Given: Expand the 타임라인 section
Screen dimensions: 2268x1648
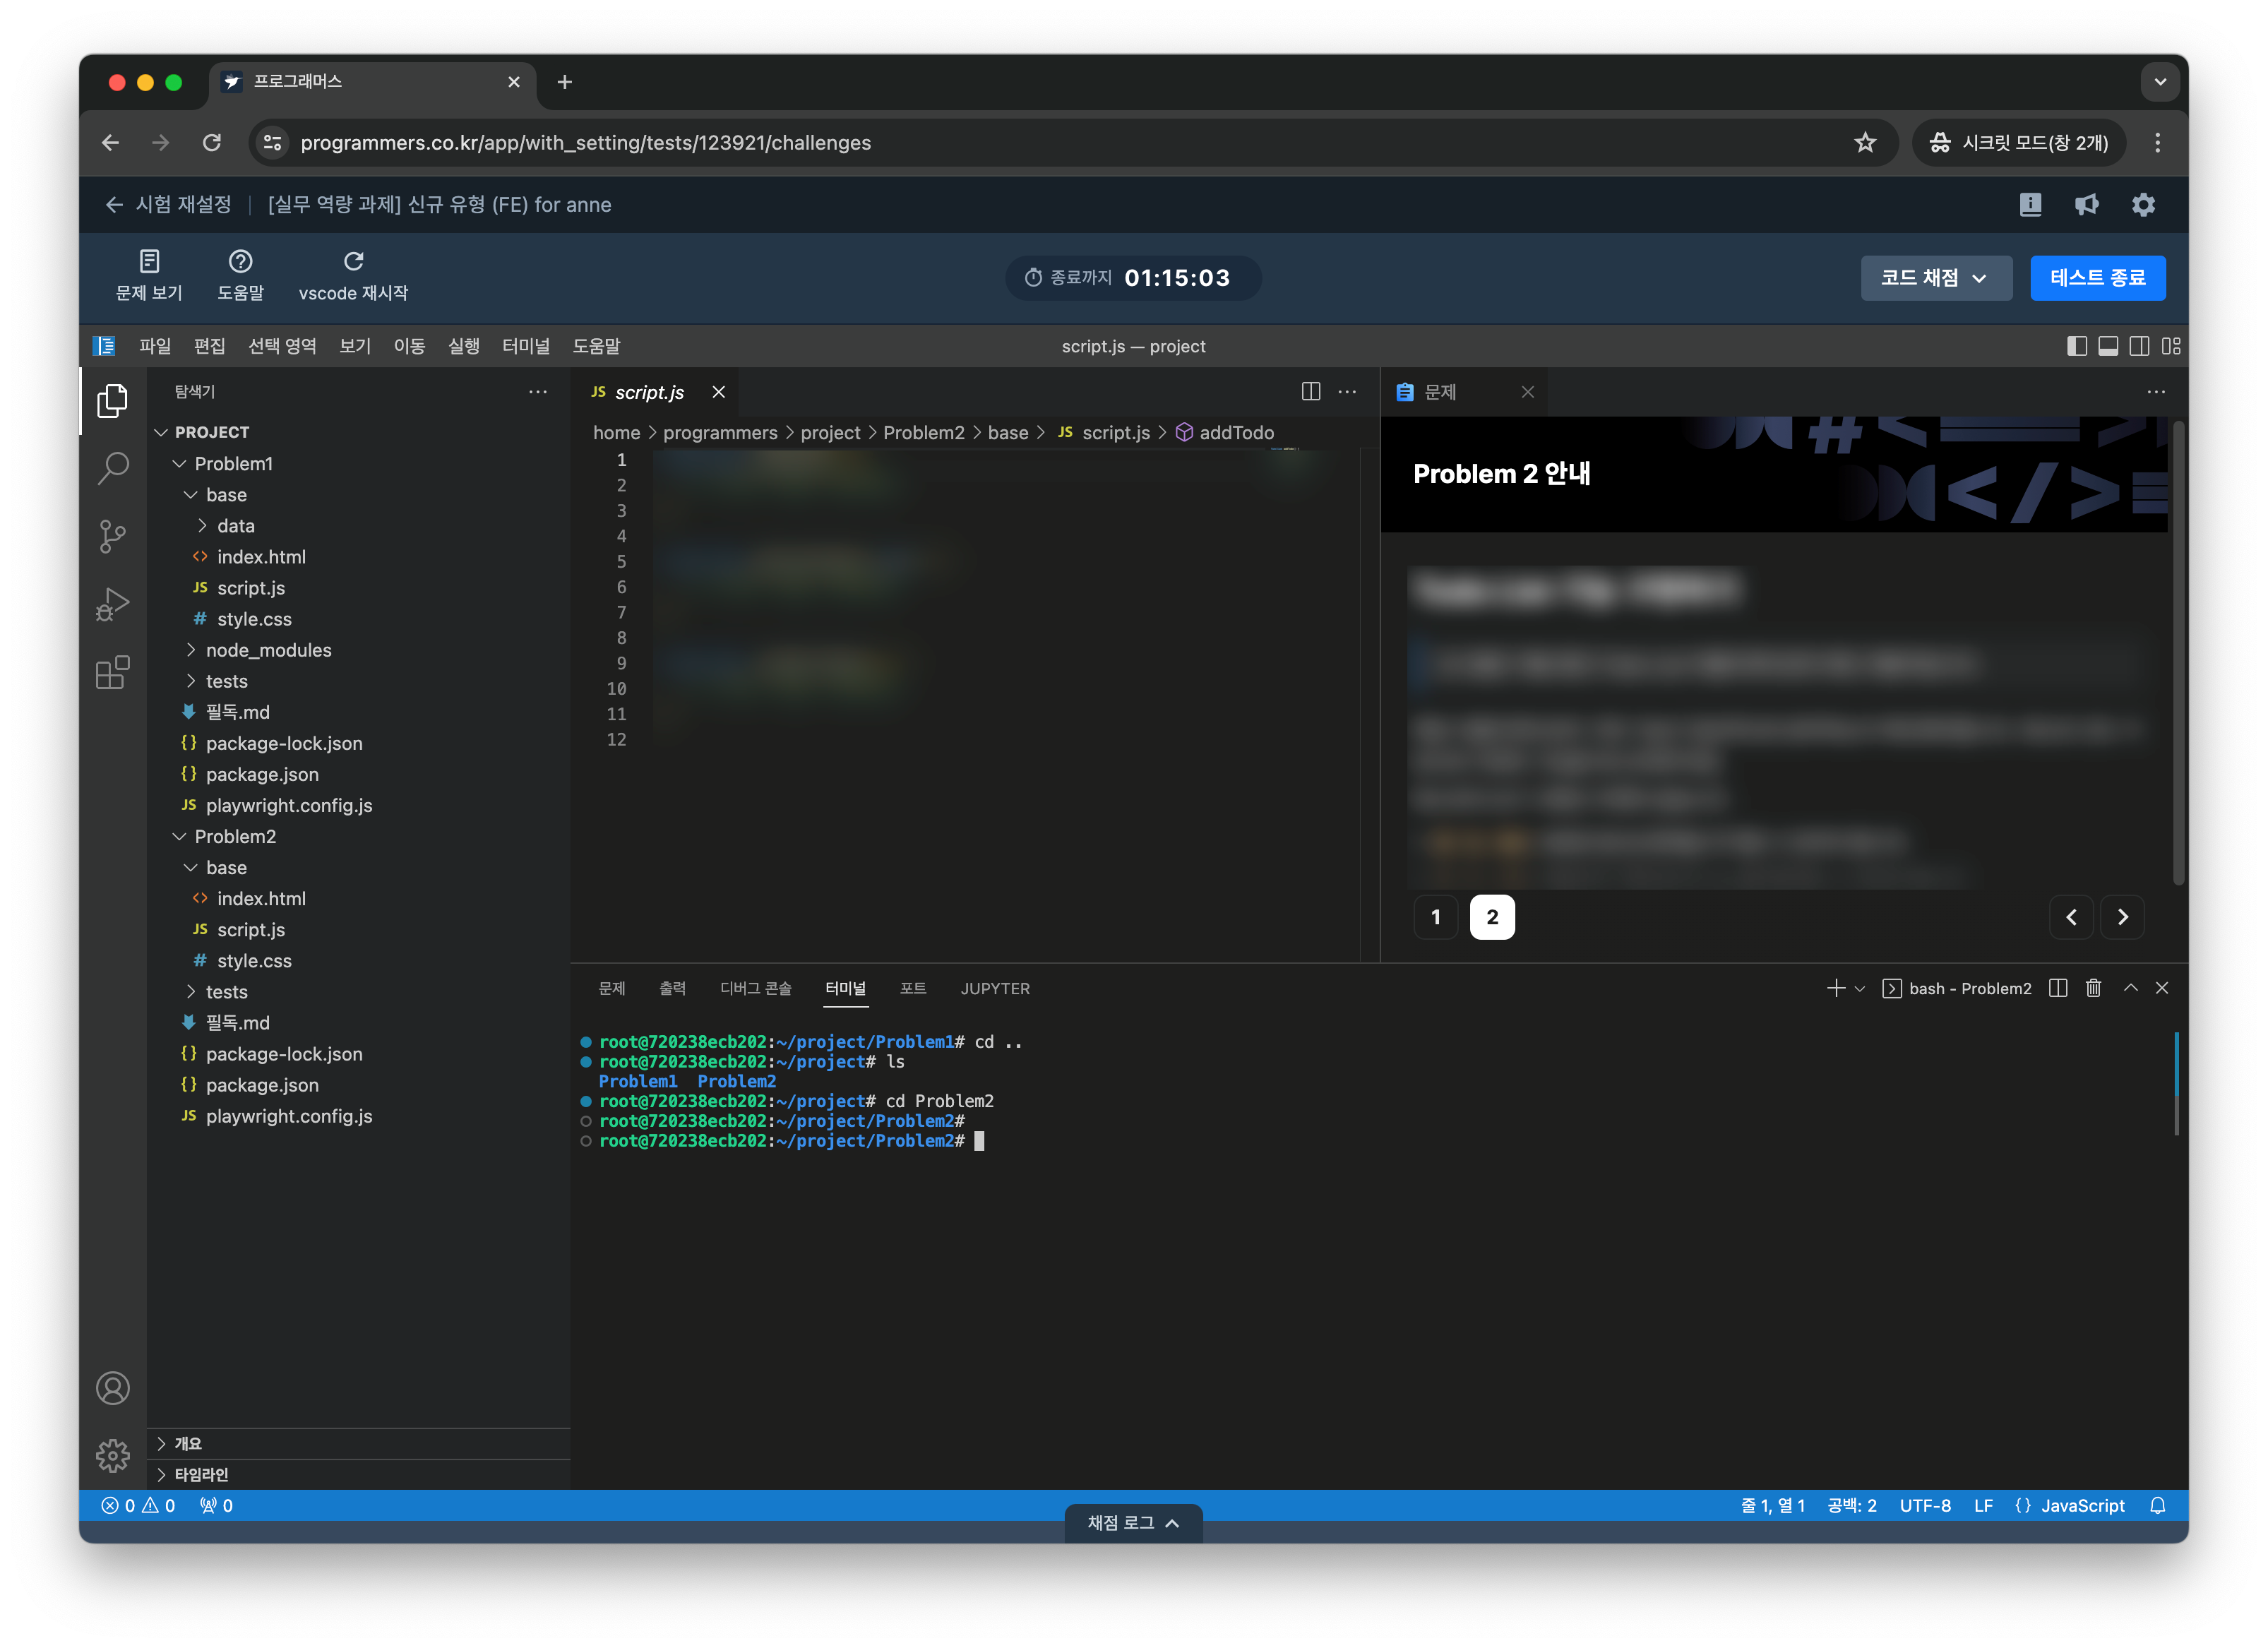Looking at the screenshot, I should pyautogui.click(x=201, y=1474).
